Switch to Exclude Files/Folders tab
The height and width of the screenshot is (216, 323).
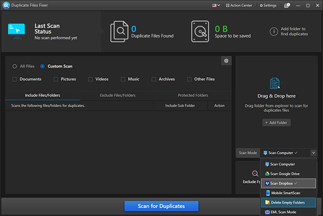[118, 96]
